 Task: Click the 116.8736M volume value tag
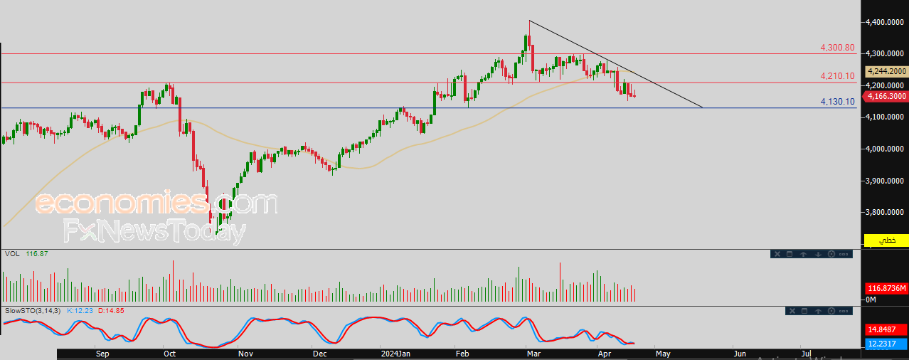(x=886, y=288)
